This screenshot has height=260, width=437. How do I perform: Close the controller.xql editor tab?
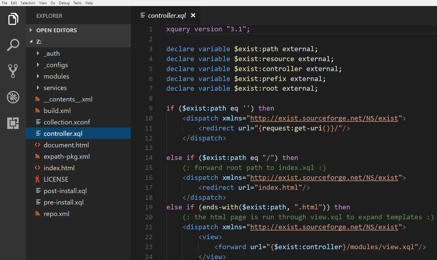(193, 15)
